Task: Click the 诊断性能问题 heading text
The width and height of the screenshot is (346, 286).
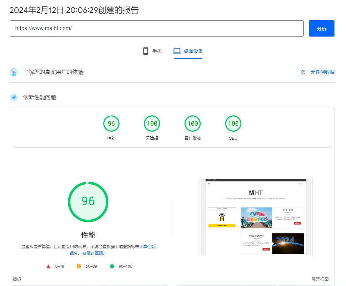Action: coord(40,97)
